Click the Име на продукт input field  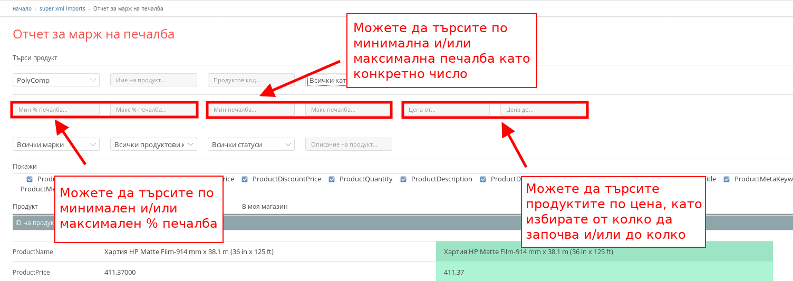point(153,80)
